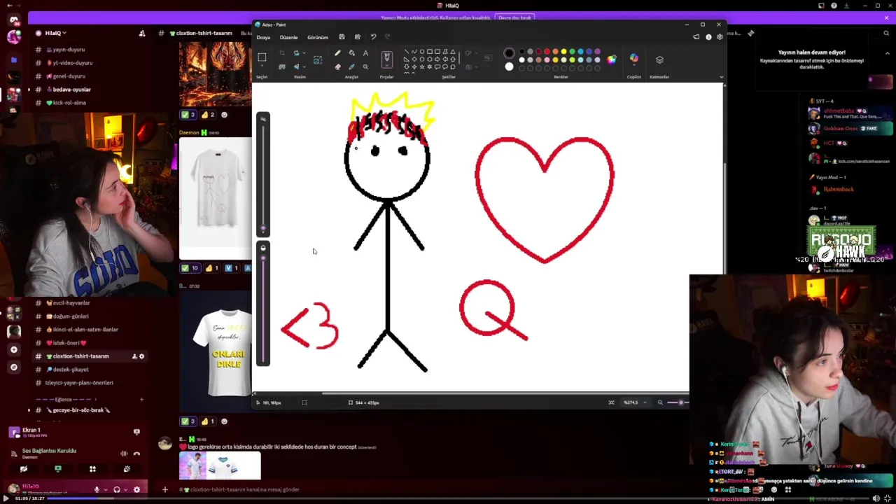Image resolution: width=896 pixels, height=504 pixels.
Task: Collapse the Paint ribbon chevron
Action: 721,77
